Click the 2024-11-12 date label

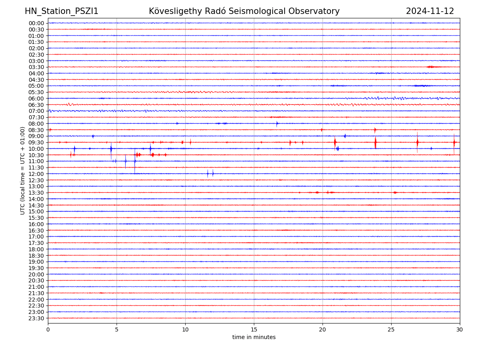point(430,11)
